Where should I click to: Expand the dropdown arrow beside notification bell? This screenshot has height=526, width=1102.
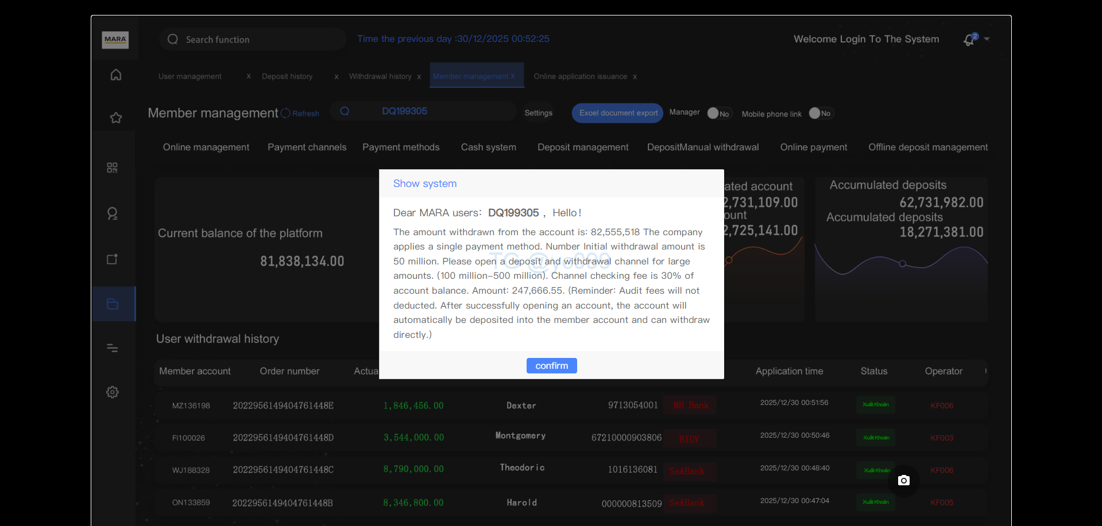point(987,39)
